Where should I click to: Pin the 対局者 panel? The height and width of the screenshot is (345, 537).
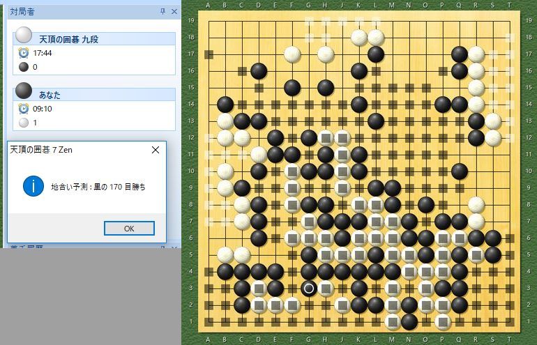(x=162, y=12)
